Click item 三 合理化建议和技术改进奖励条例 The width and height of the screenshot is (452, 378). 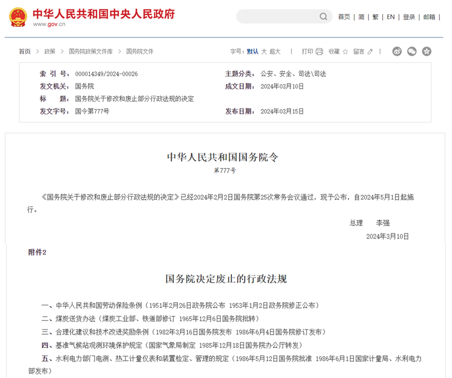pyautogui.click(x=184, y=332)
